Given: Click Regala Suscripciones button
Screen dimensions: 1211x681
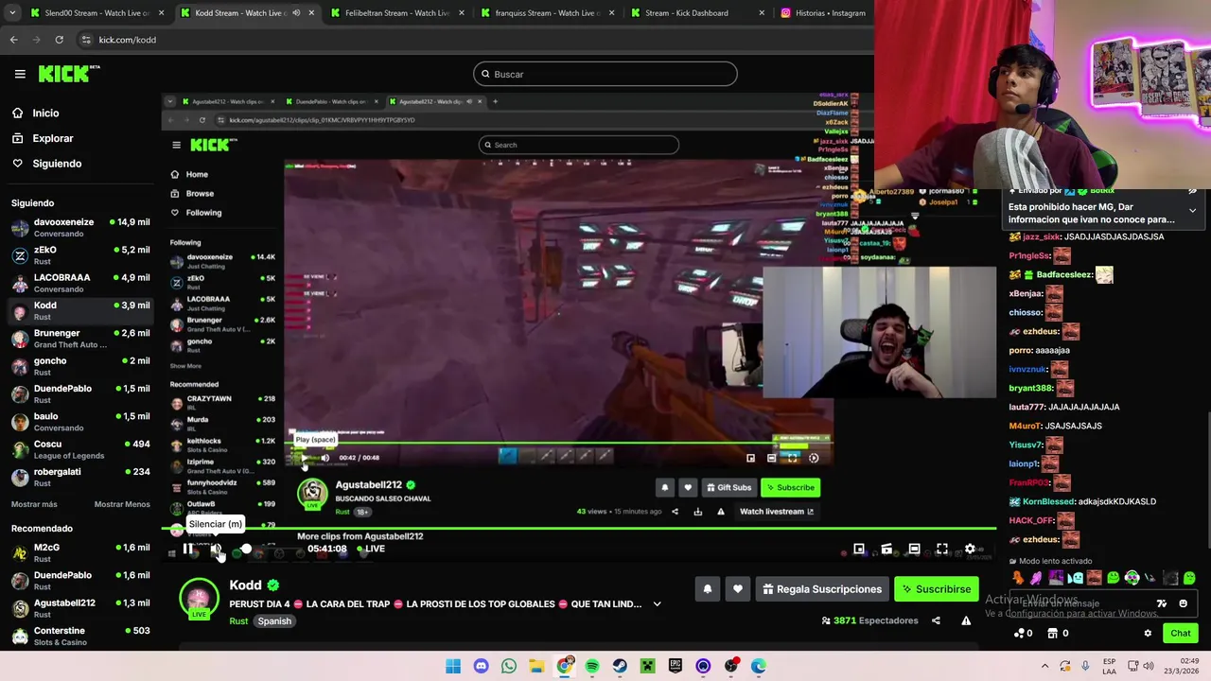Looking at the screenshot, I should point(822,589).
